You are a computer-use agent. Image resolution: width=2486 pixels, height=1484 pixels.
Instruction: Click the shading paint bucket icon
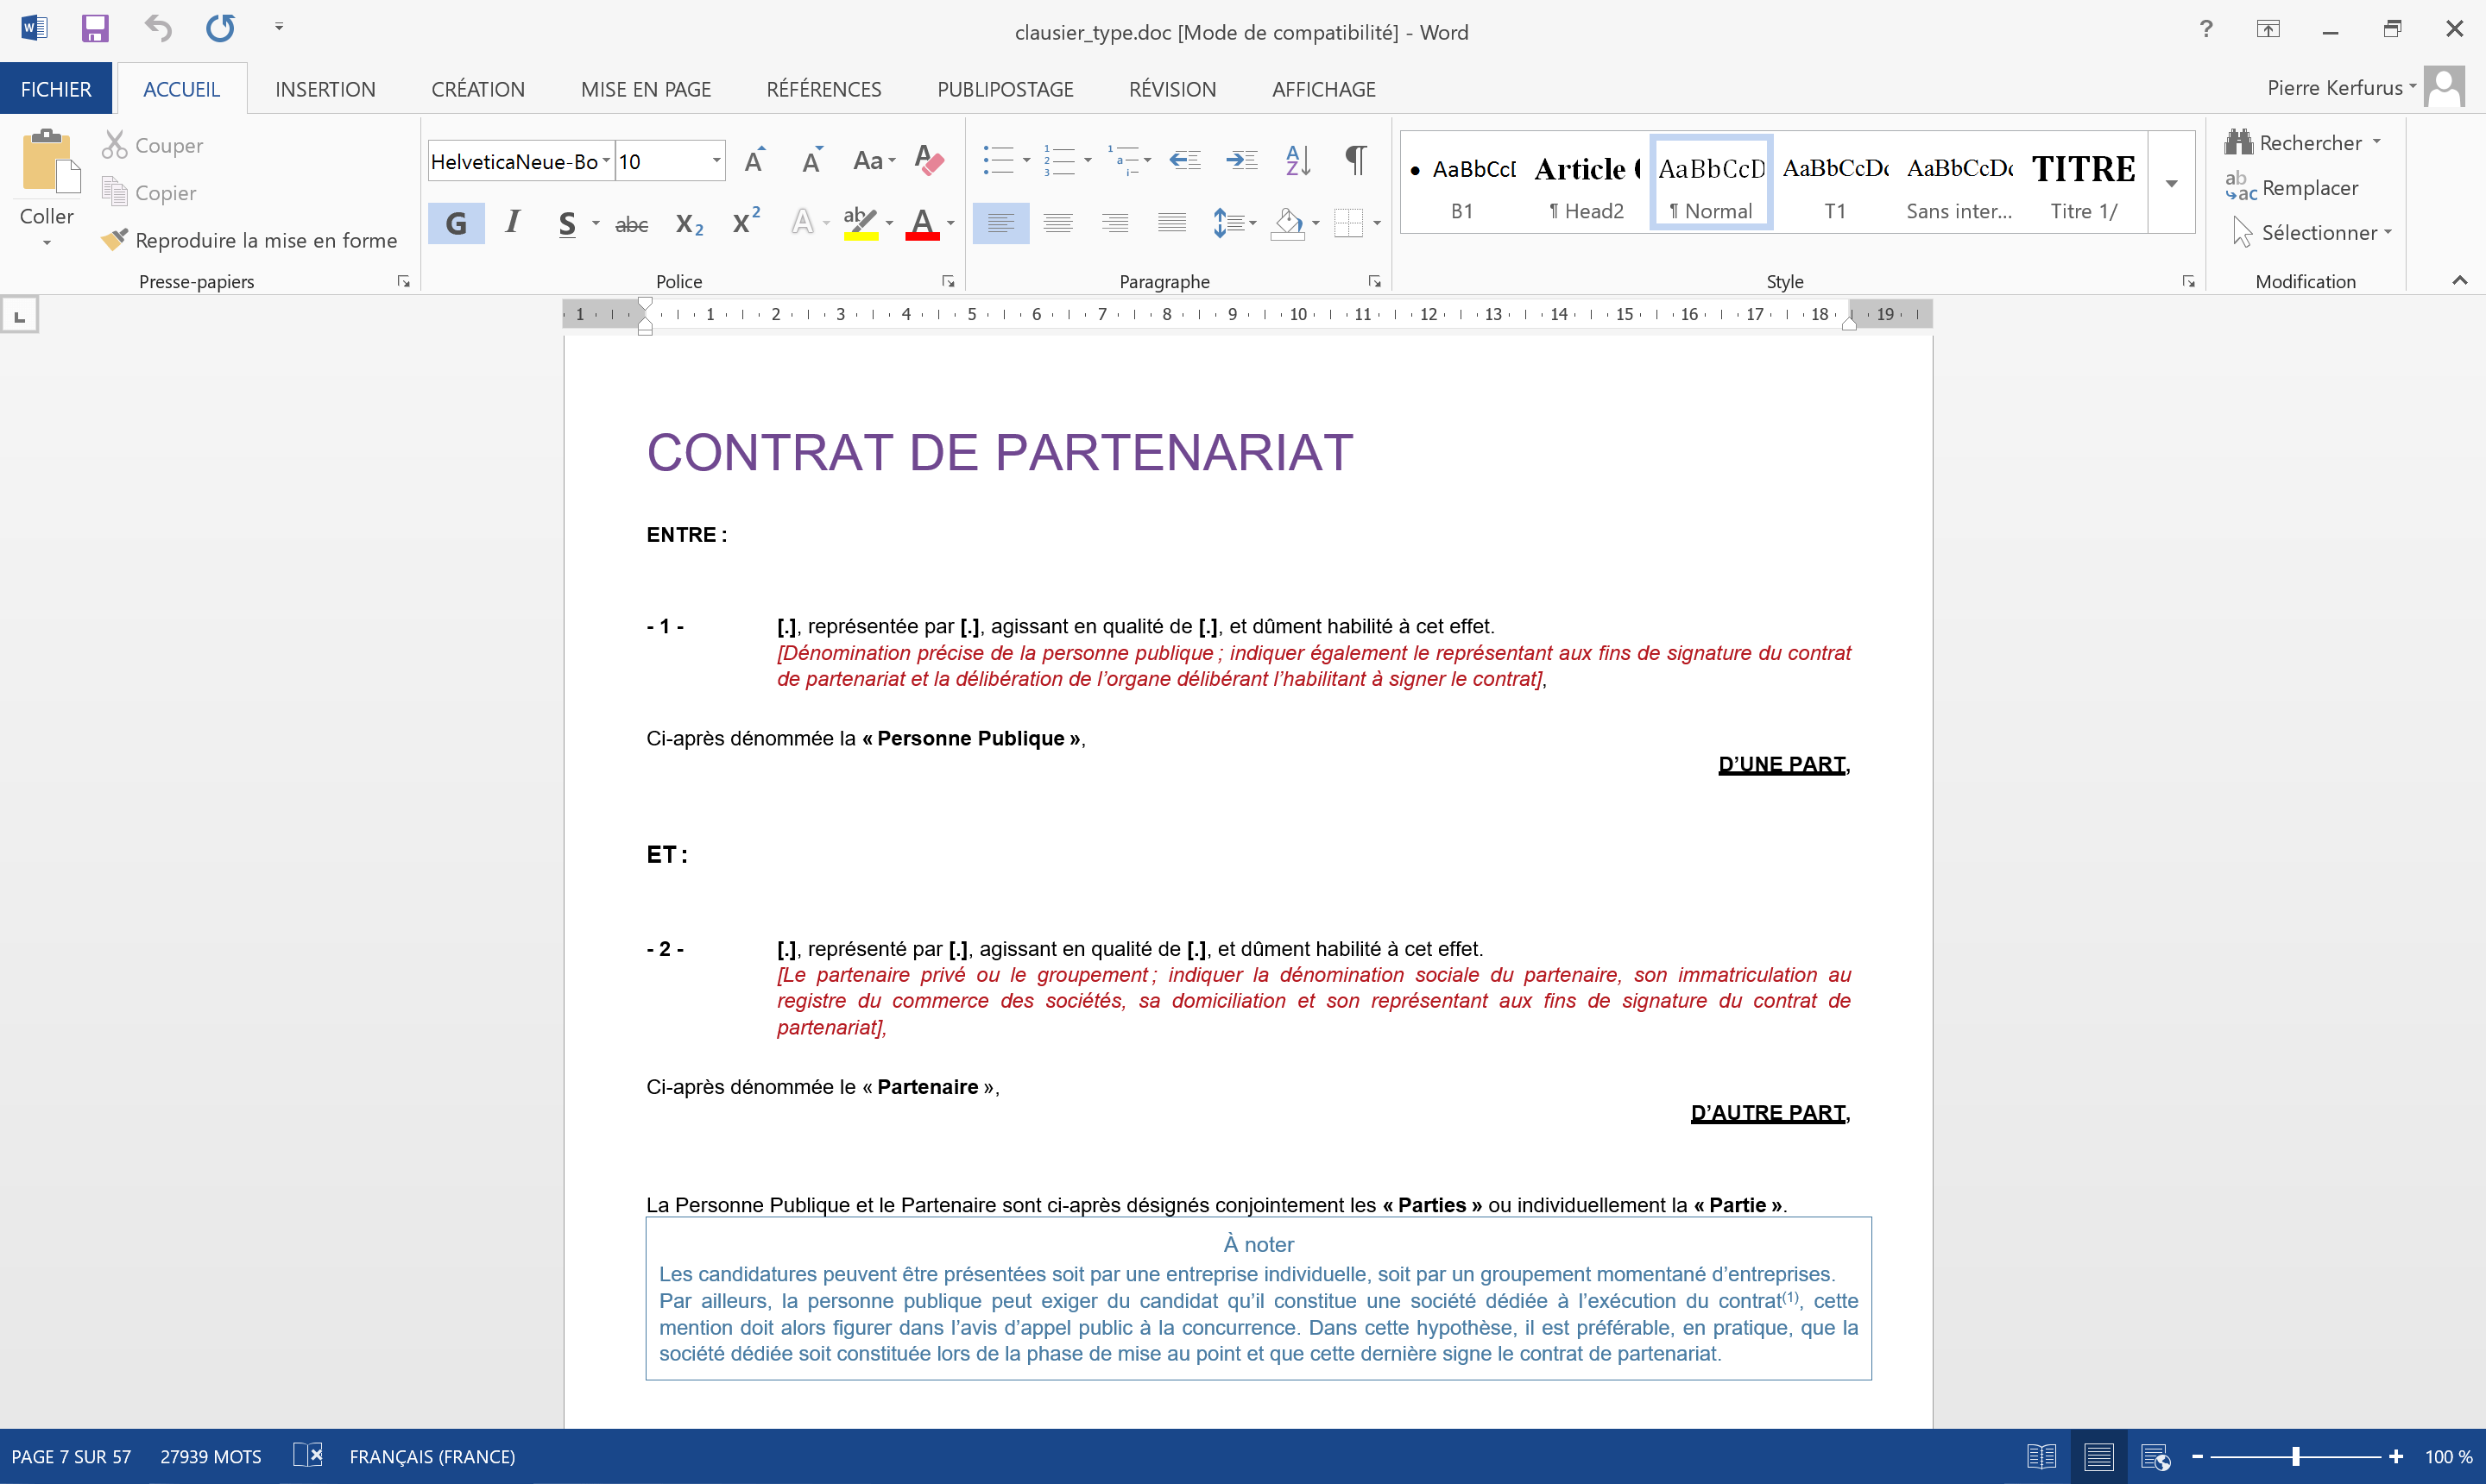pyautogui.click(x=1288, y=223)
